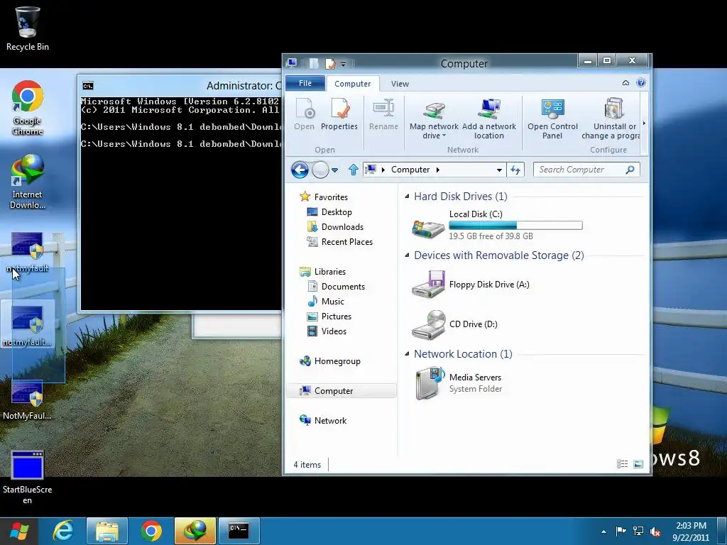Click the network tray icon
Screen dimensions: 727x545
coord(638,531)
